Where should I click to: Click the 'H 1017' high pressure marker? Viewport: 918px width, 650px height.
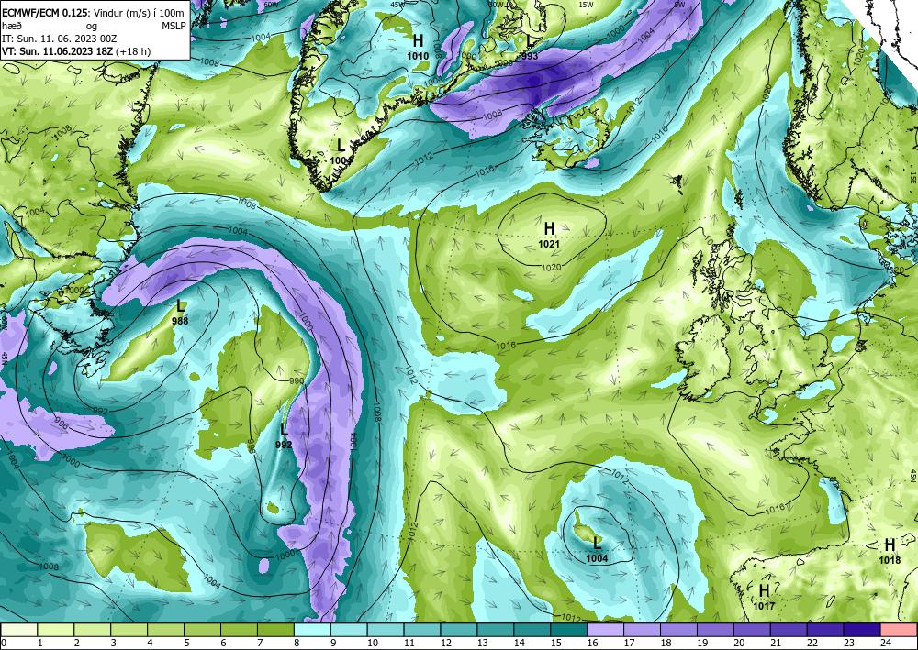(764, 597)
